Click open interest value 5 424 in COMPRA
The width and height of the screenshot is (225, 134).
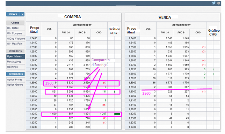tap(87, 92)
